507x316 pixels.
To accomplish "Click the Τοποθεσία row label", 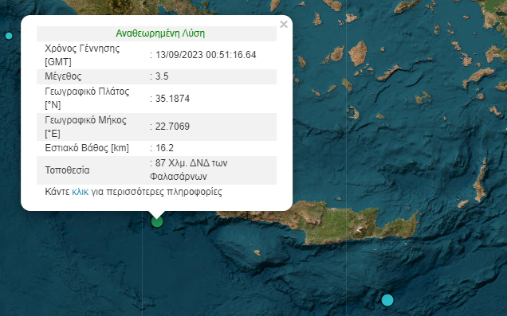I will (x=67, y=170).
